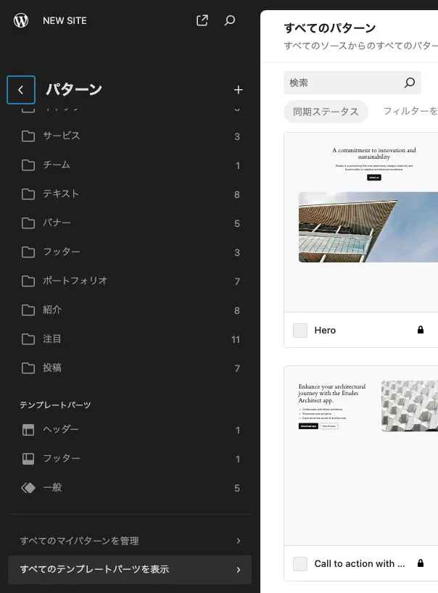Click the 一般 template part diamond icon
Viewport: 438px width, 593px height.
tap(28, 488)
